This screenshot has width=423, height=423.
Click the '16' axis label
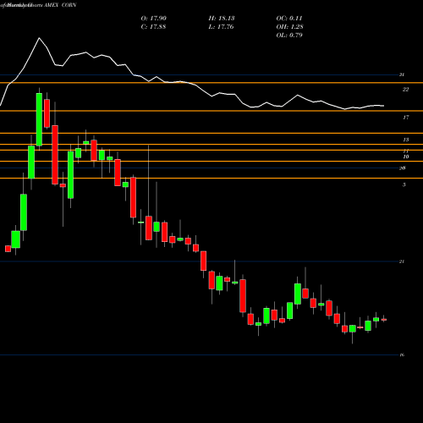coord(402,355)
